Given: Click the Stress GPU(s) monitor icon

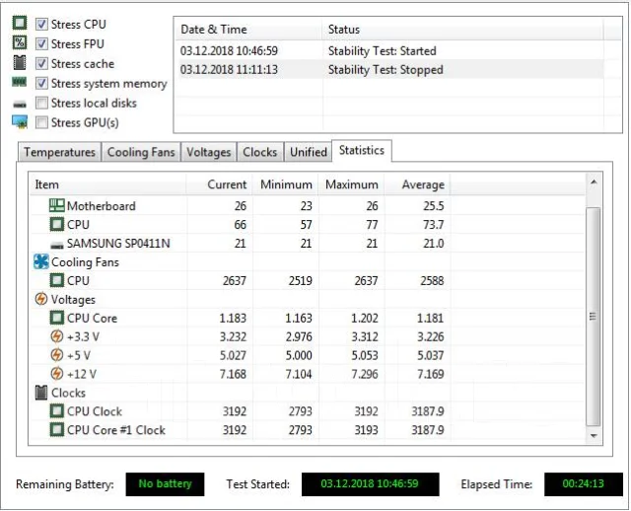Looking at the screenshot, I should pyautogui.click(x=20, y=122).
